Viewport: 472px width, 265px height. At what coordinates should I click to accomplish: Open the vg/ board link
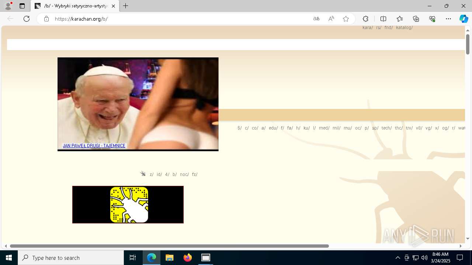(x=428, y=128)
